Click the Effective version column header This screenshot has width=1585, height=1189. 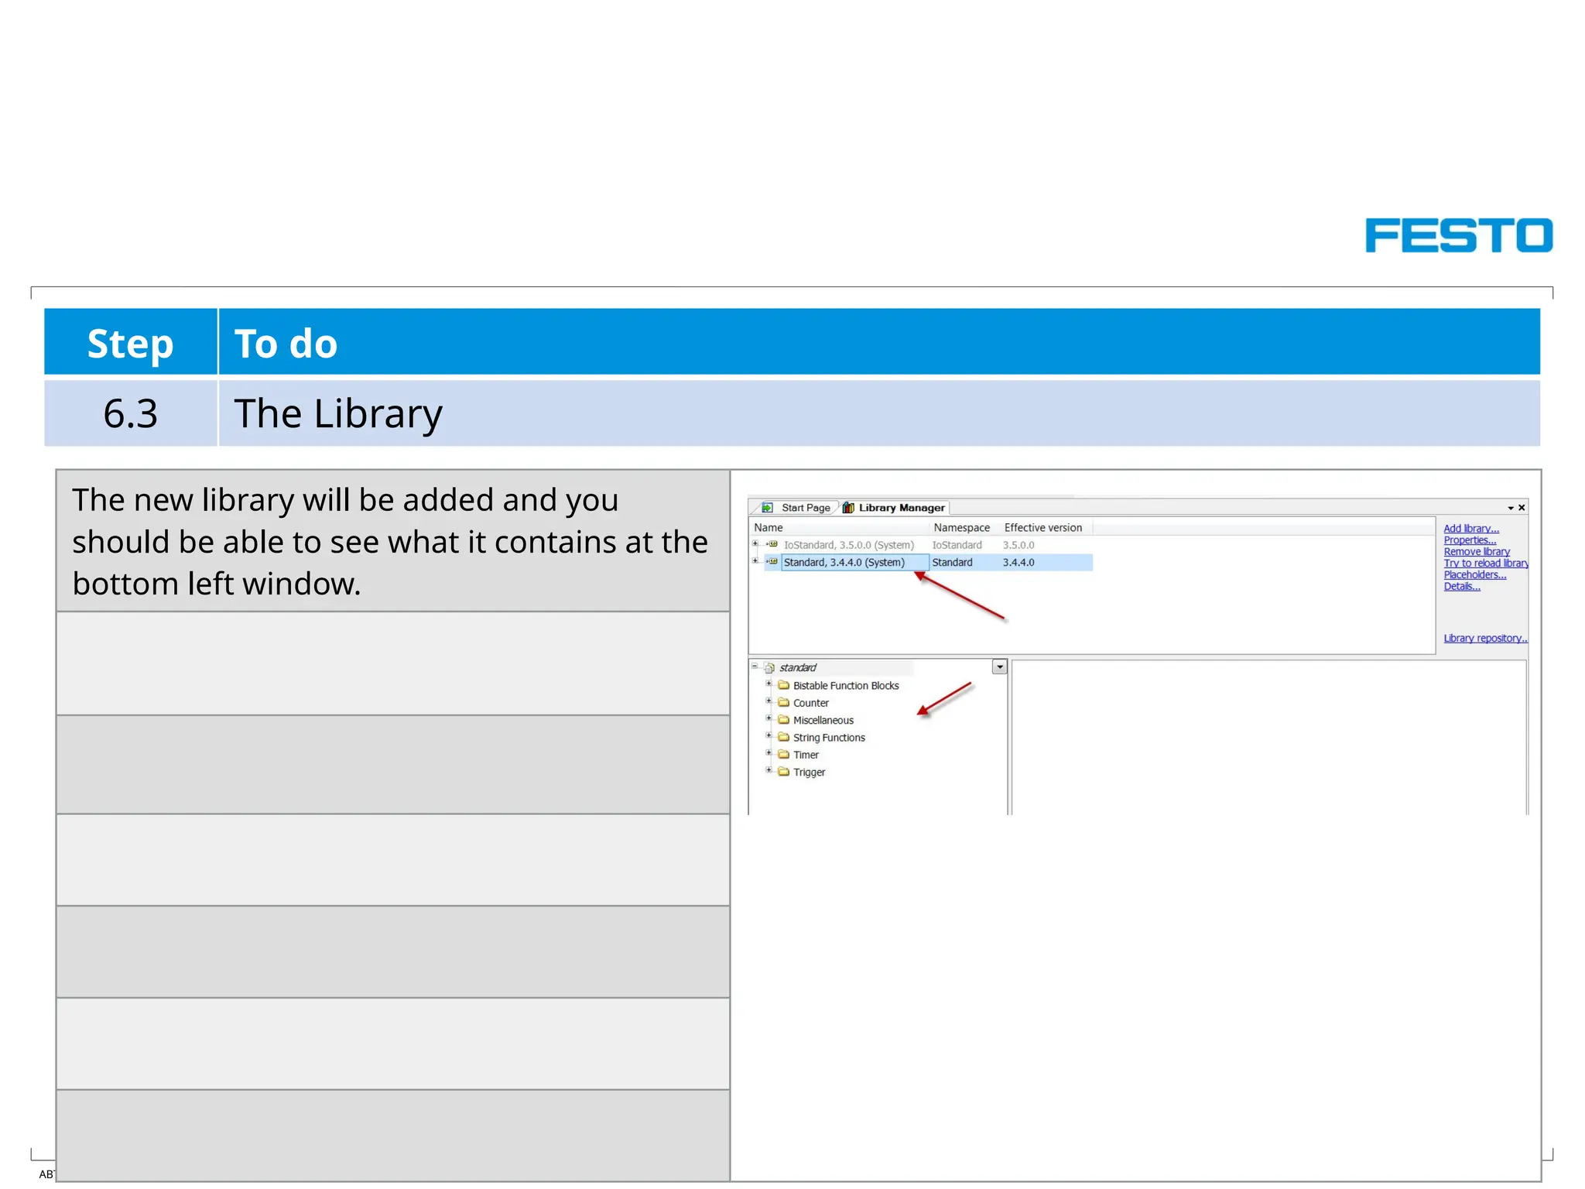pyautogui.click(x=1043, y=528)
